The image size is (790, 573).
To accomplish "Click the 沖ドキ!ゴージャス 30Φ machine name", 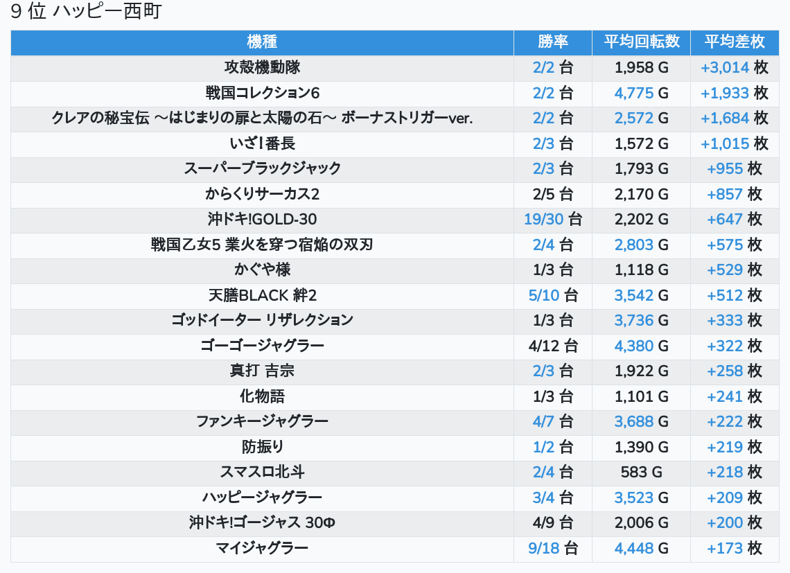I will pyautogui.click(x=262, y=522).
